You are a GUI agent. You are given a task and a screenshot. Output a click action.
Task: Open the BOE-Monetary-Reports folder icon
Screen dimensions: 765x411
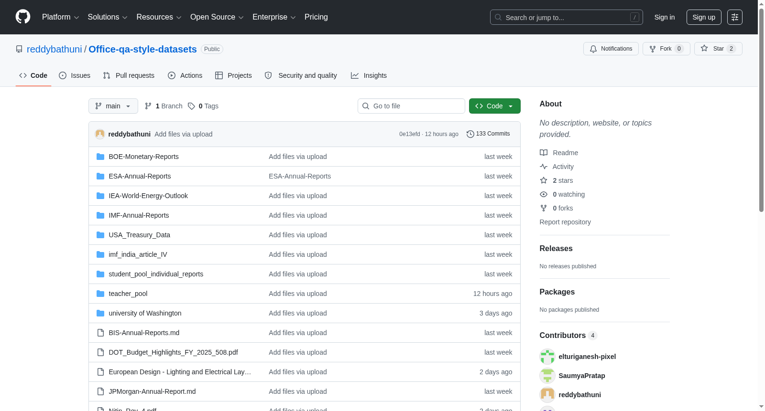pos(100,157)
